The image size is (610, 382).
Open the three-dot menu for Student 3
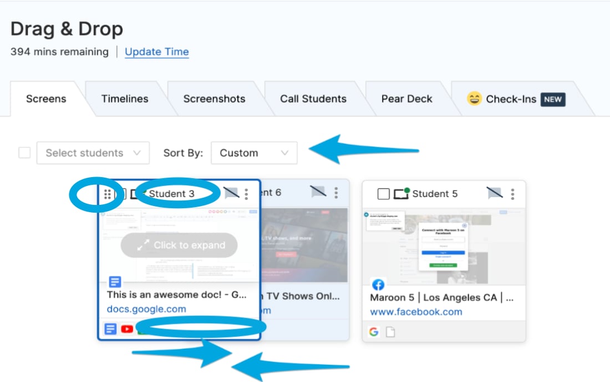[246, 194]
